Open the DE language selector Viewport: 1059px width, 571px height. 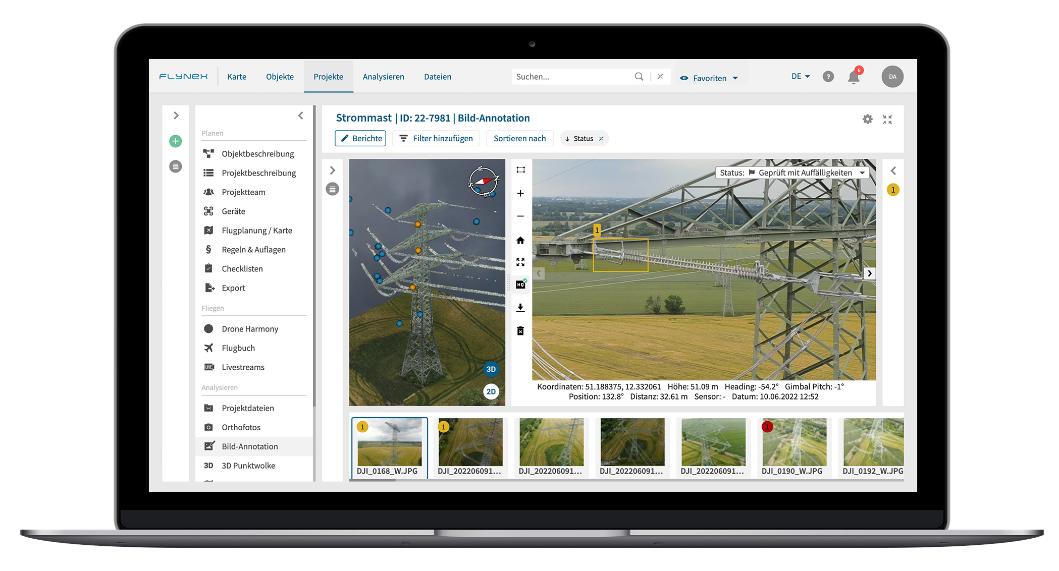tap(801, 77)
